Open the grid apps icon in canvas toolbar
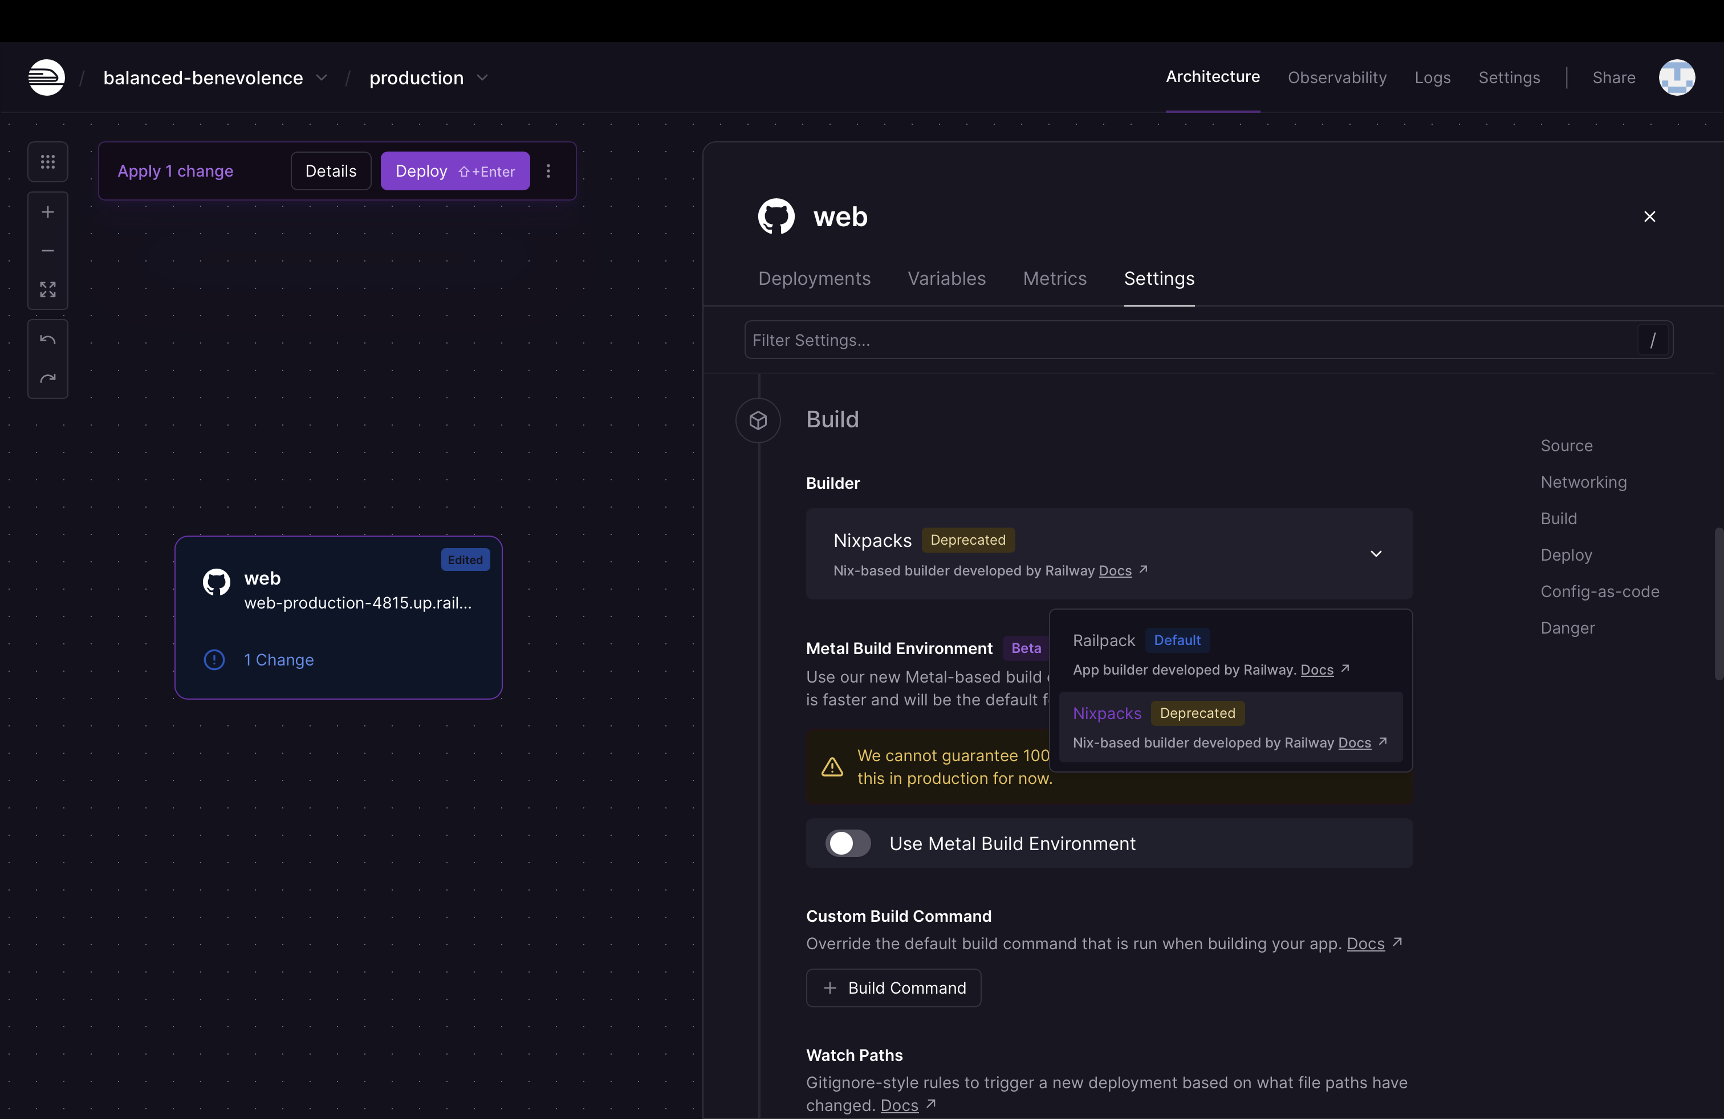This screenshot has height=1119, width=1724. 48,161
